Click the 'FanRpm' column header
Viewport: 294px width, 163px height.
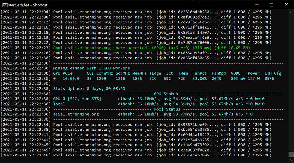(219, 73)
